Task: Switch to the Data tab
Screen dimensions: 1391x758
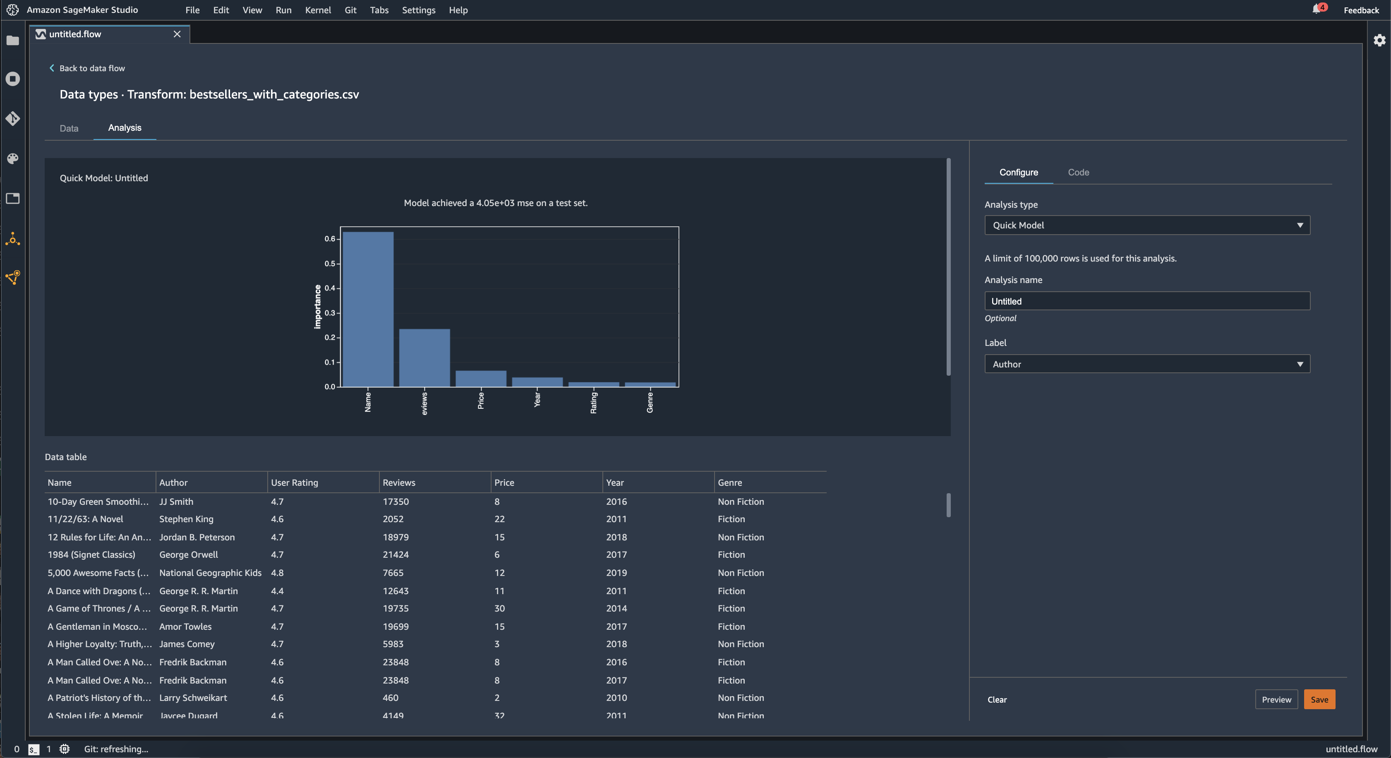Action: (68, 128)
